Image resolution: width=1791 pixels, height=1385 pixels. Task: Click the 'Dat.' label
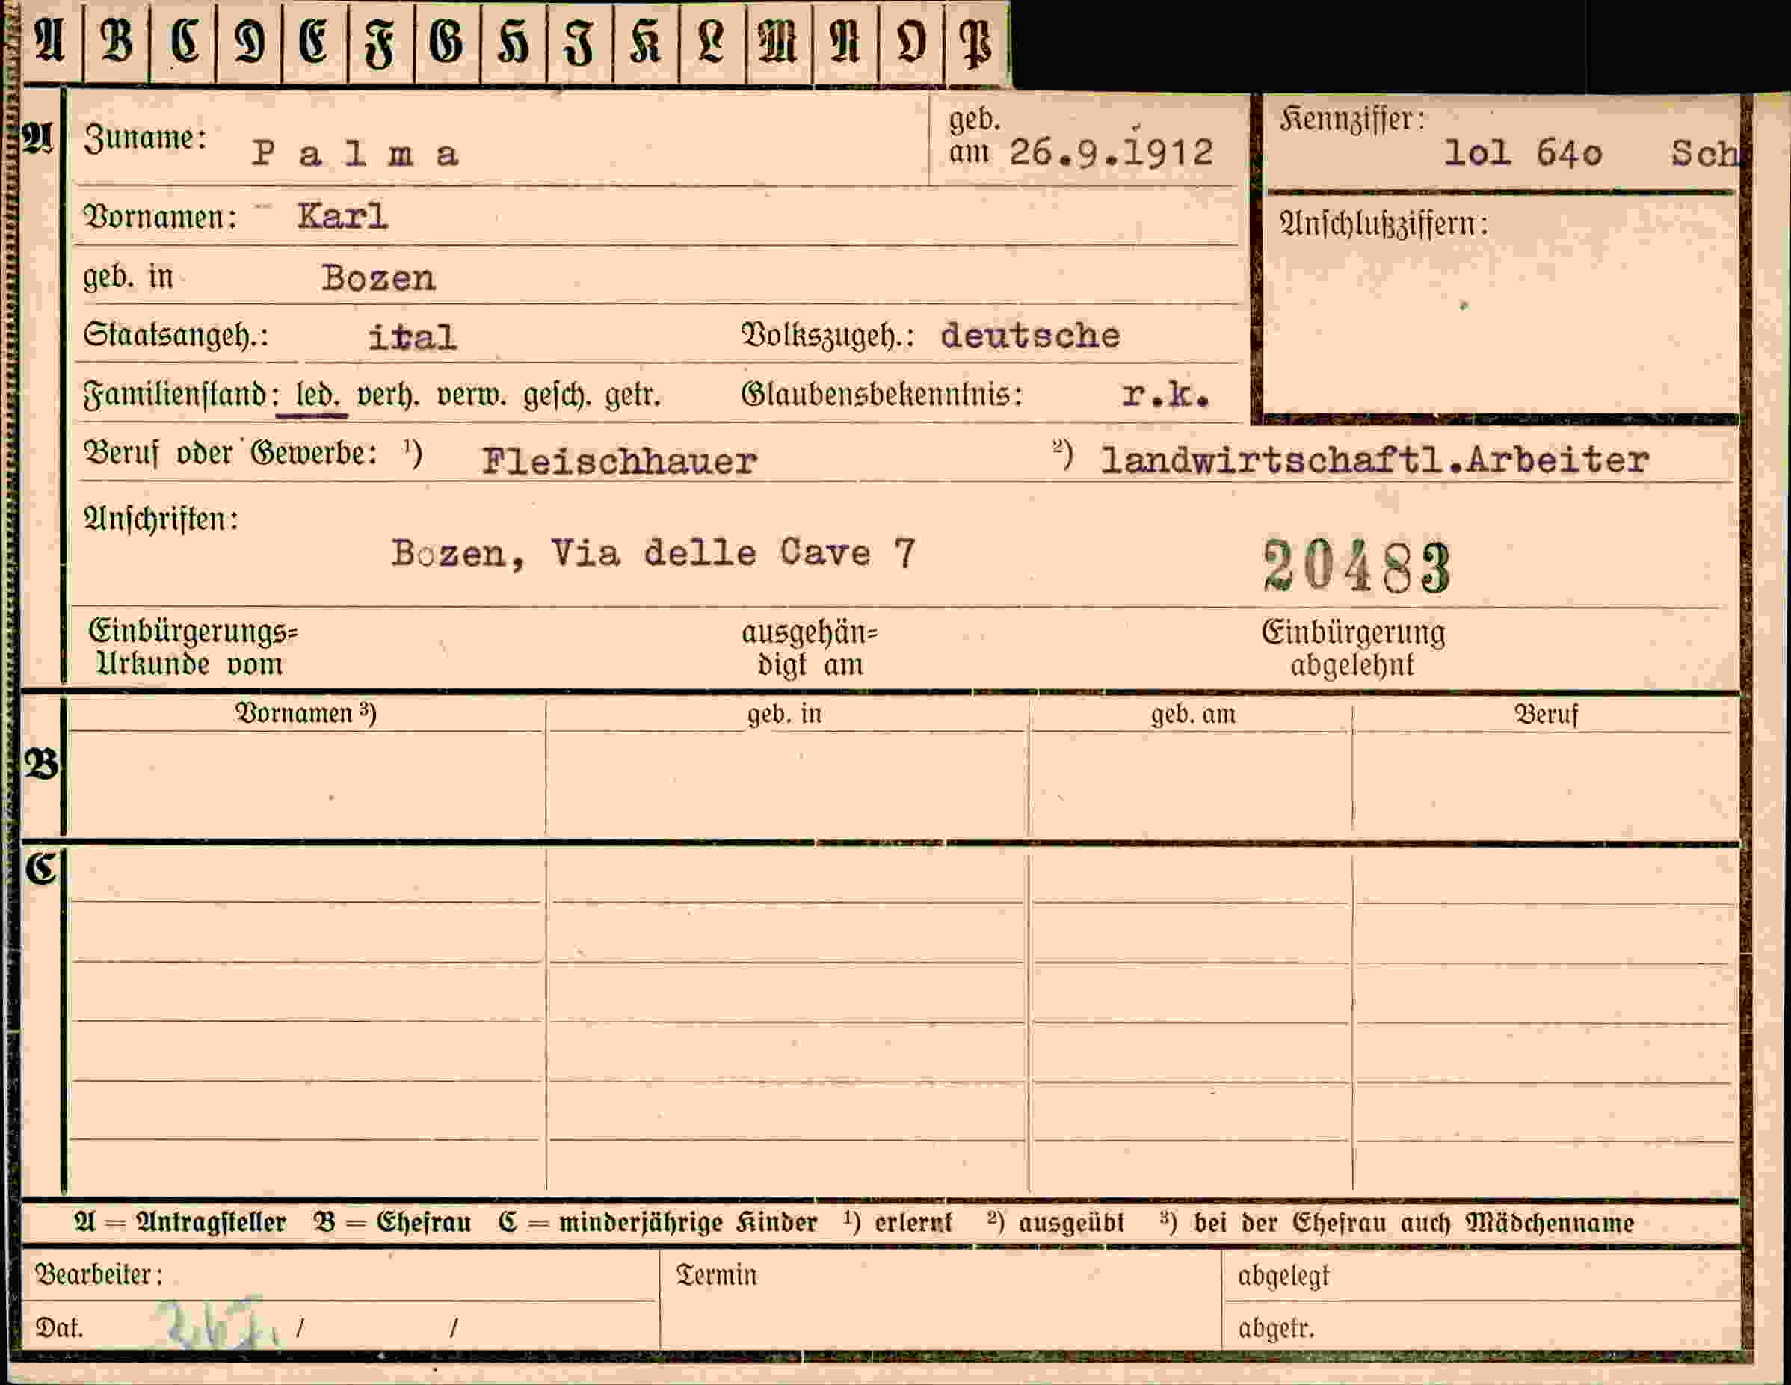click(x=59, y=1327)
